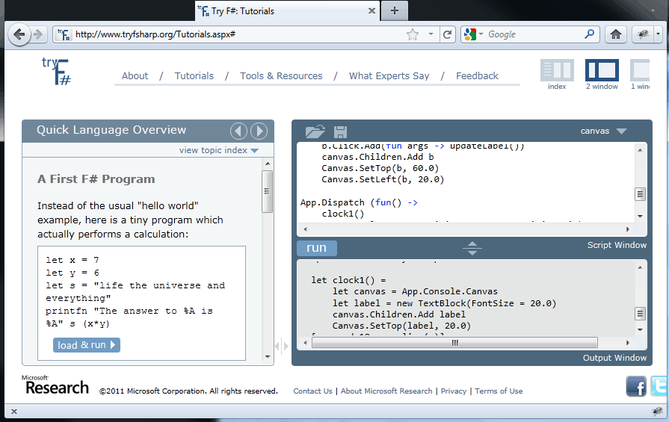This screenshot has height=422, width=669.
Task: Select the Try F#: Tutorials tab
Action: (286, 11)
